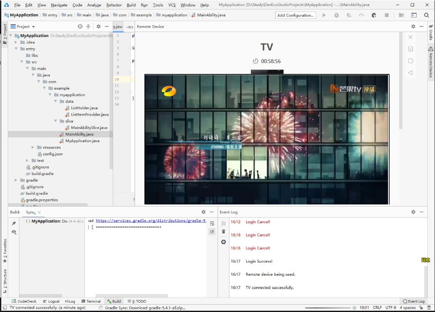Hide the Project panel with minus icon
Viewport: 435px width, 312px height.
tap(106, 26)
